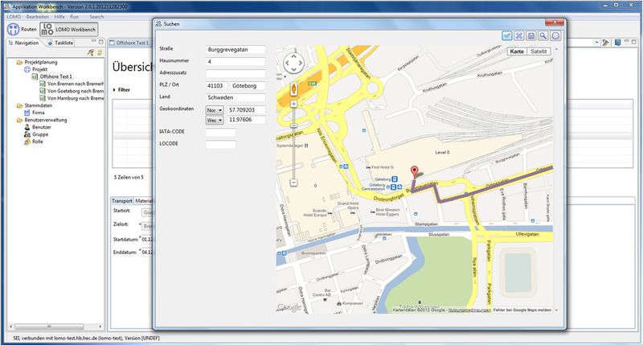This screenshot has width=643, height=345.
Task: Open the Nutzungsbedingungen link on map
Action: click(469, 310)
